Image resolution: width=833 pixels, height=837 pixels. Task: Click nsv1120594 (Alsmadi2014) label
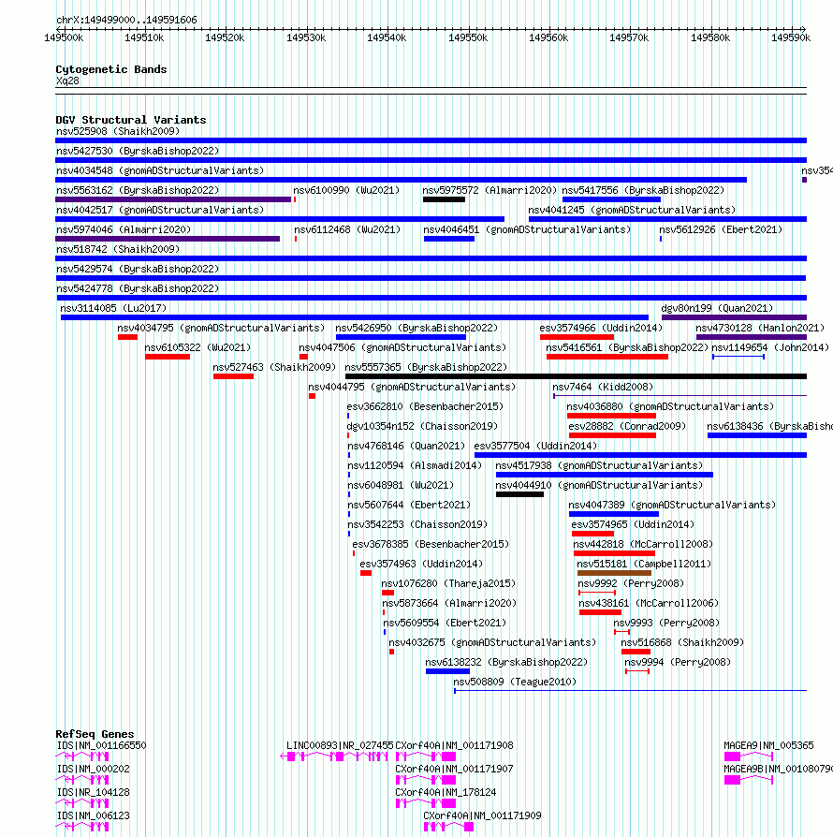(x=415, y=466)
